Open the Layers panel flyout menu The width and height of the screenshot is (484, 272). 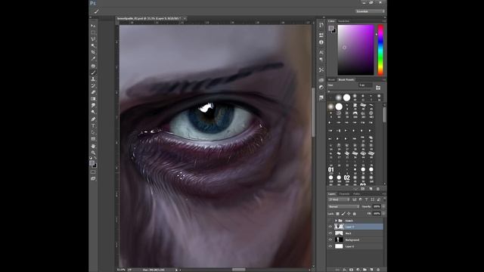pyautogui.click(x=384, y=193)
